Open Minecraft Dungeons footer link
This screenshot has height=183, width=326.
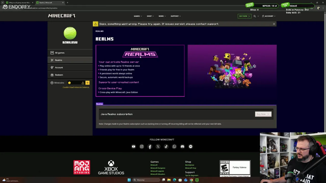pyautogui.click(x=158, y=168)
